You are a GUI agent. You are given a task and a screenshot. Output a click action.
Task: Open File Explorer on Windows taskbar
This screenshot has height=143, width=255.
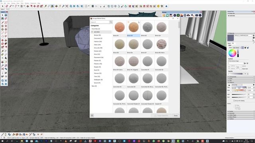(x=22, y=141)
